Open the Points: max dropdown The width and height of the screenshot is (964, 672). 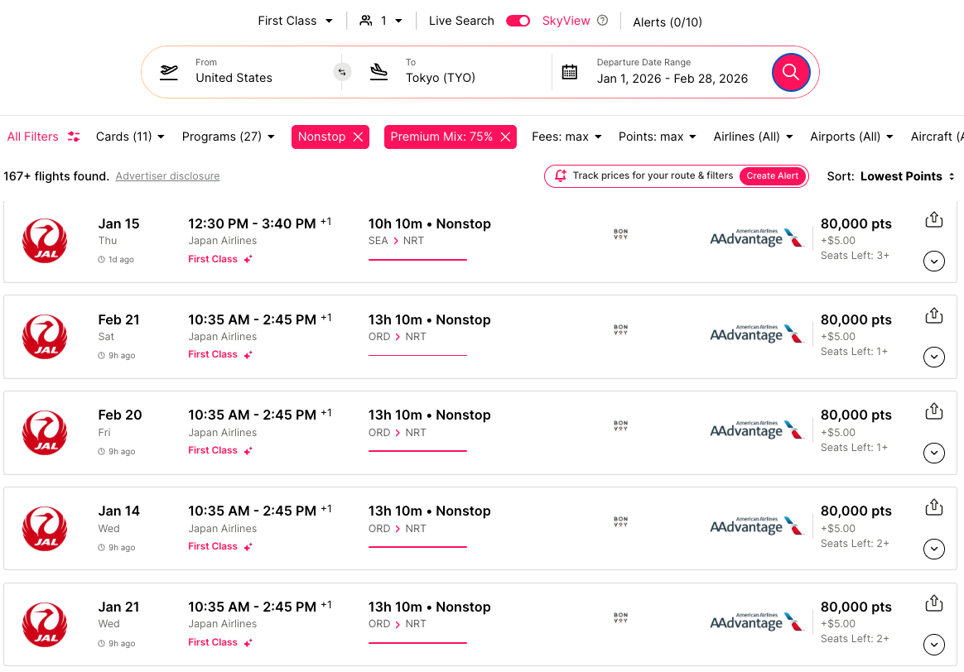coord(658,137)
